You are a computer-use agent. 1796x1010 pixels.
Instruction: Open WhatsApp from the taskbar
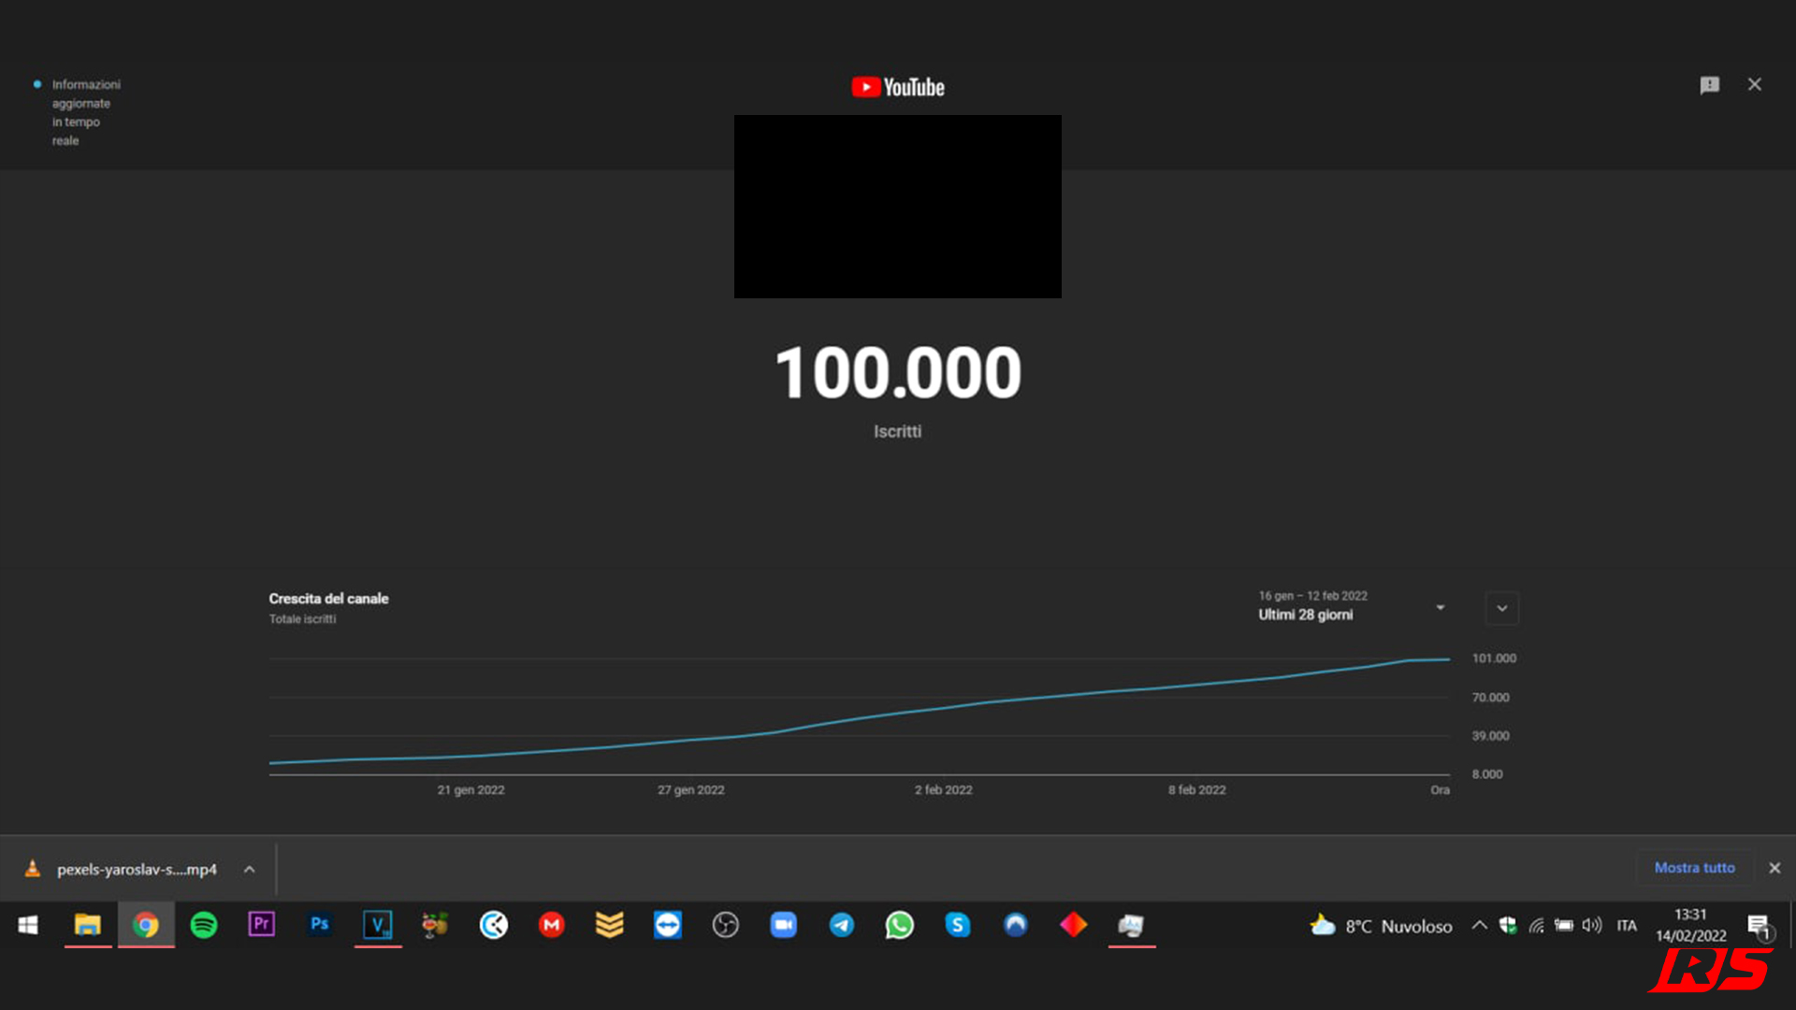[900, 925]
